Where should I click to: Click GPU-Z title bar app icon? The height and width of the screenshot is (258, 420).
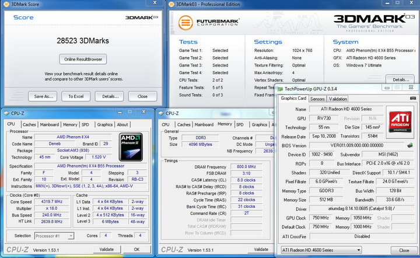[x=280, y=89]
